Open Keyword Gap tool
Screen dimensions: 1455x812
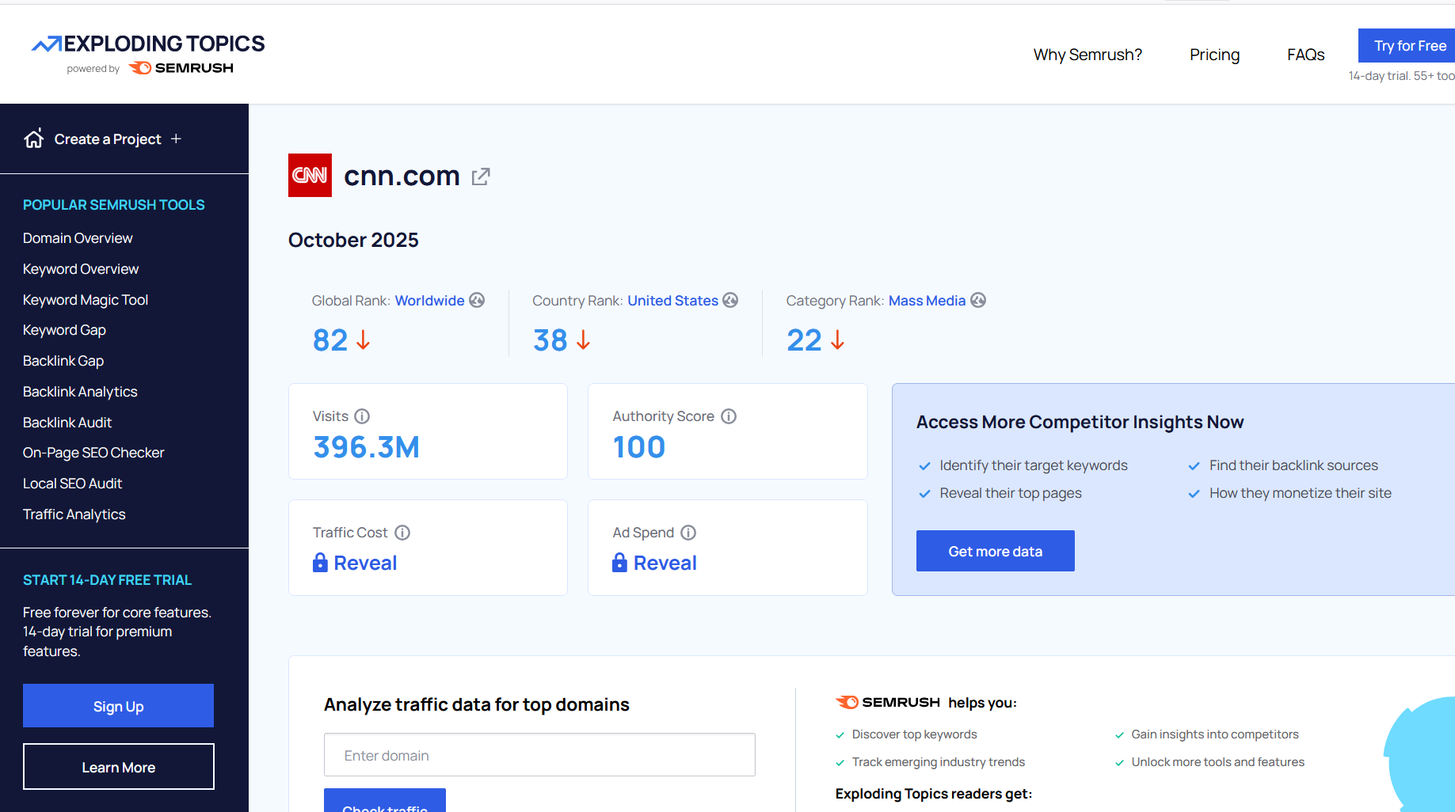click(64, 330)
